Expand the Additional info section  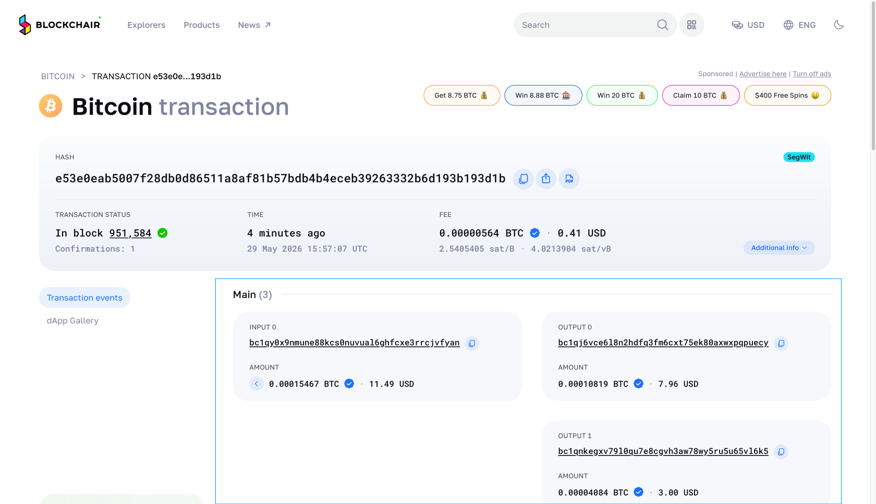779,248
